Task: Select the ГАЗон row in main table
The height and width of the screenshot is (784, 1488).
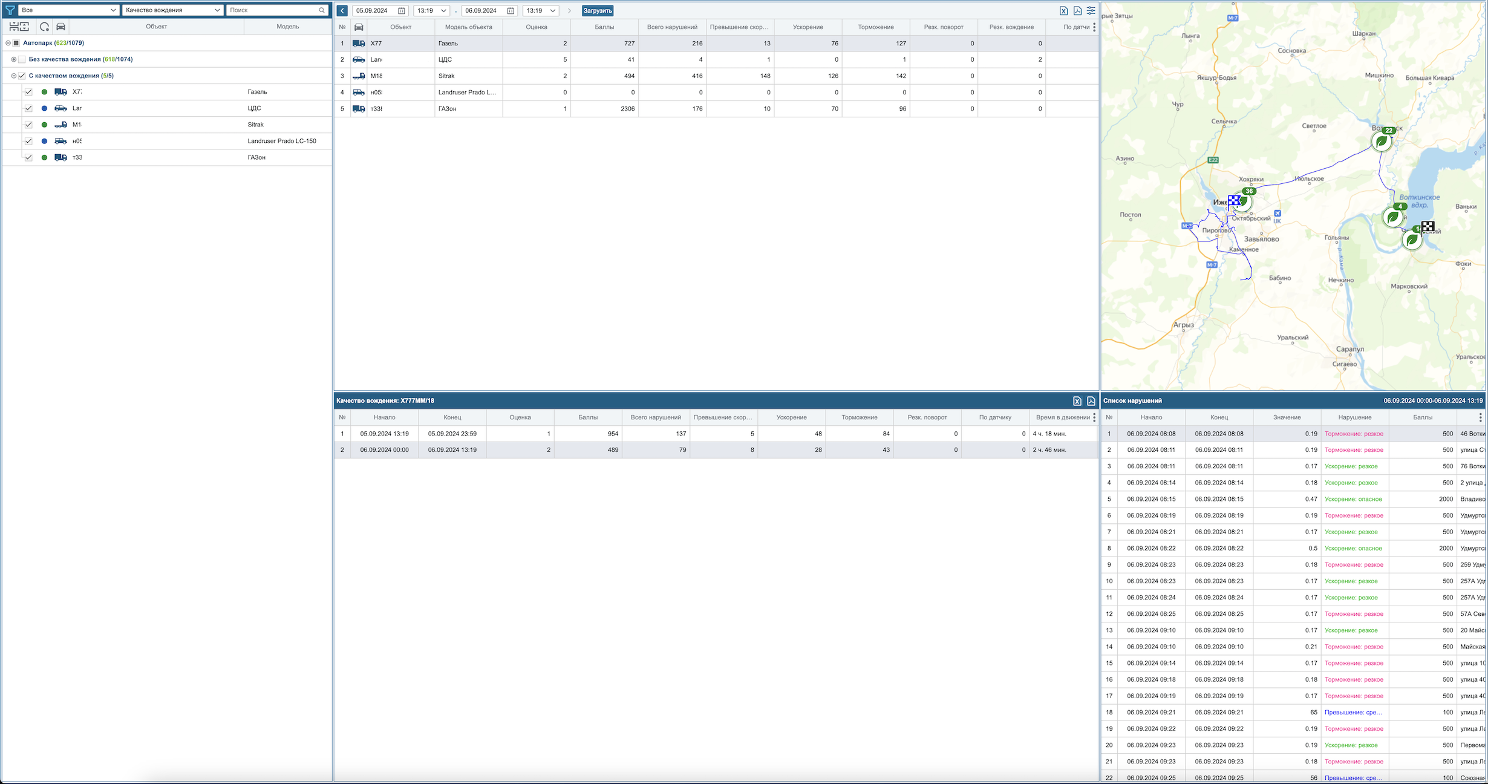Action: [447, 109]
